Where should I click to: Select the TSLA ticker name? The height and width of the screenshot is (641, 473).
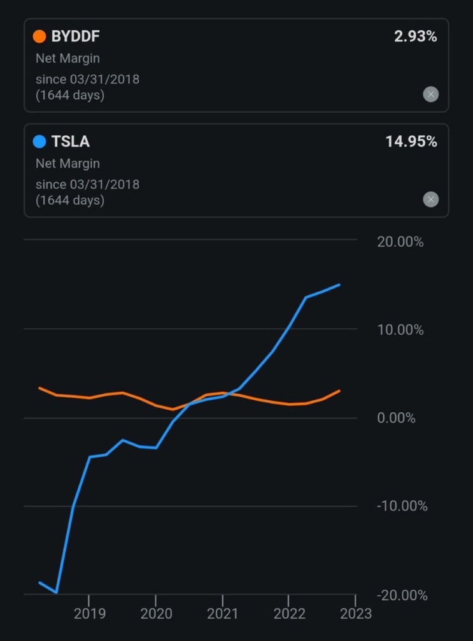(x=70, y=141)
